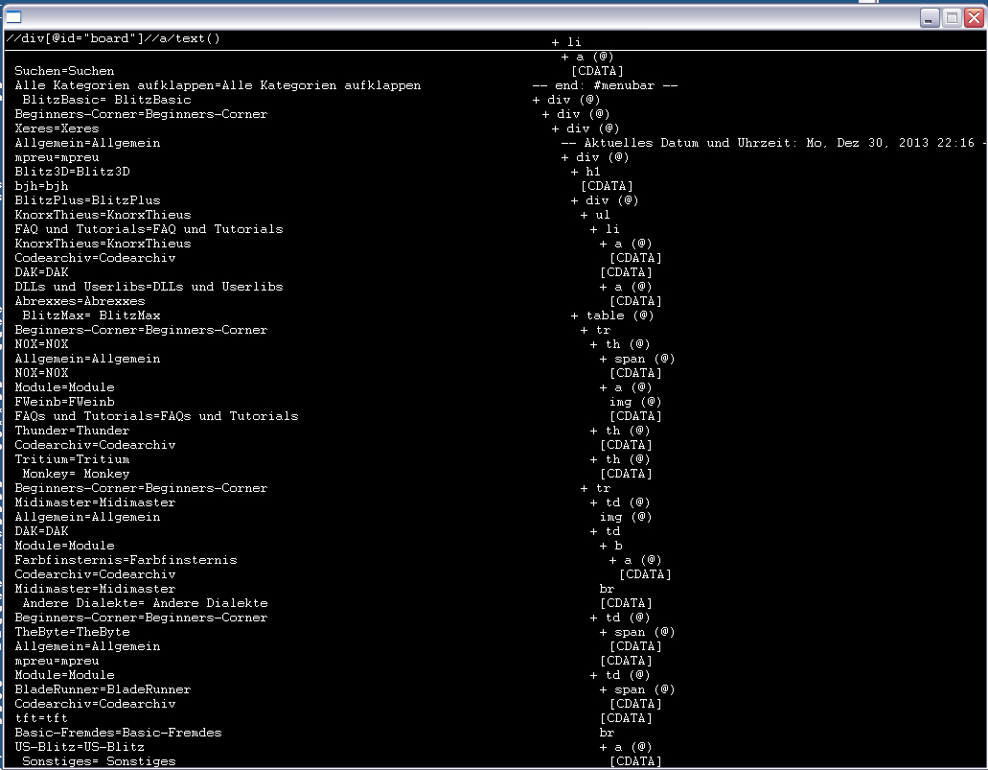The image size is (988, 770).
Task: Click the 'Blitz3D=Blitz3D' result entry
Action: tap(73, 172)
